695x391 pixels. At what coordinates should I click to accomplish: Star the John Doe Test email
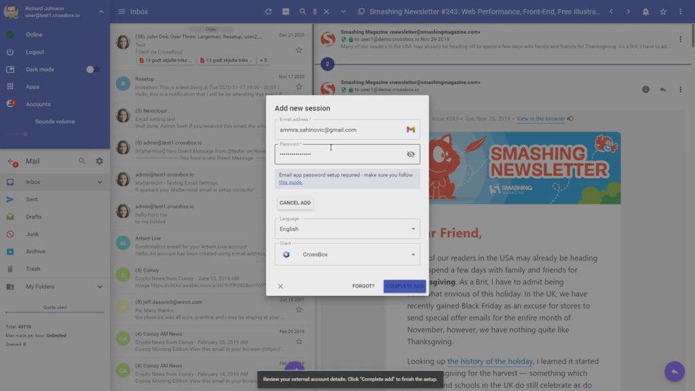[299, 50]
